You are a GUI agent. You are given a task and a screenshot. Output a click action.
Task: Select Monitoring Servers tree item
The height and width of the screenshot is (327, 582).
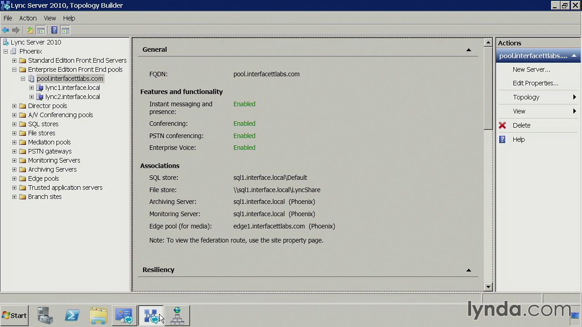click(x=54, y=160)
